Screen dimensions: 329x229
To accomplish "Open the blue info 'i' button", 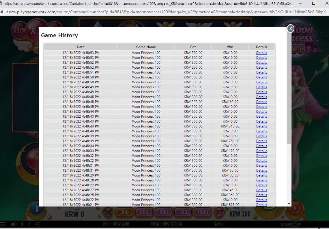I will tap(37, 209).
